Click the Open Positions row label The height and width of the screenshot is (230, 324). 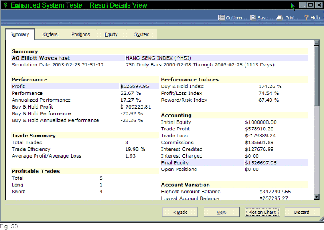179,170
